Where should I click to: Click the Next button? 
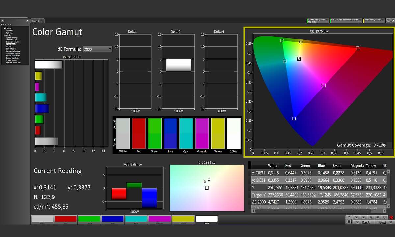tap(384, 222)
